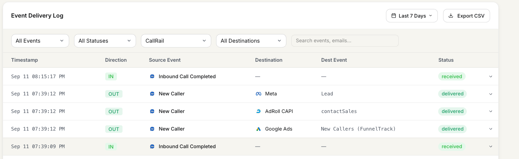Open the All Events filter dropdown

pos(40,41)
